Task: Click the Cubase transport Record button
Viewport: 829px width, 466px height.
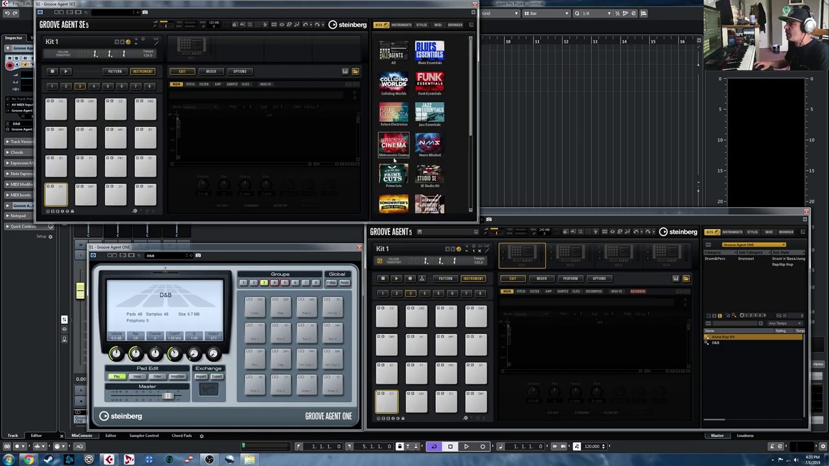Action: click(x=483, y=446)
